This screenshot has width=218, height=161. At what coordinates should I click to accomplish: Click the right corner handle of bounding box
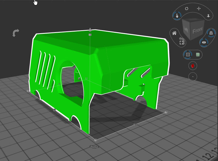(166, 112)
